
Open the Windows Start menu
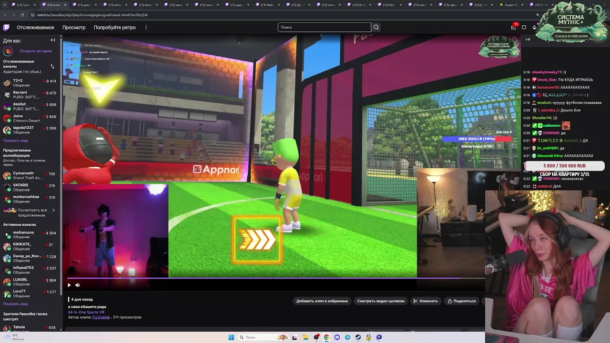231,337
